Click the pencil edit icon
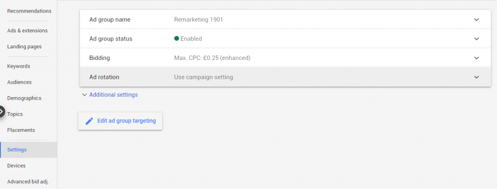497x189 pixels. point(89,121)
